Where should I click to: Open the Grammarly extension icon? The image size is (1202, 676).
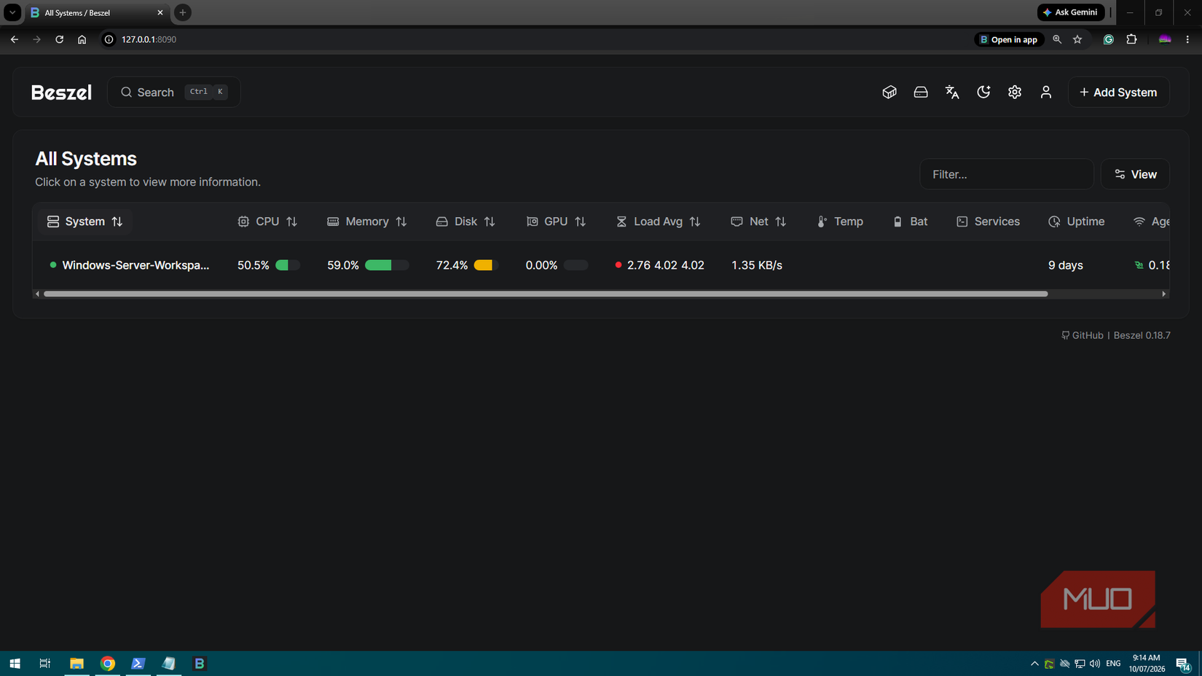[1108, 39]
